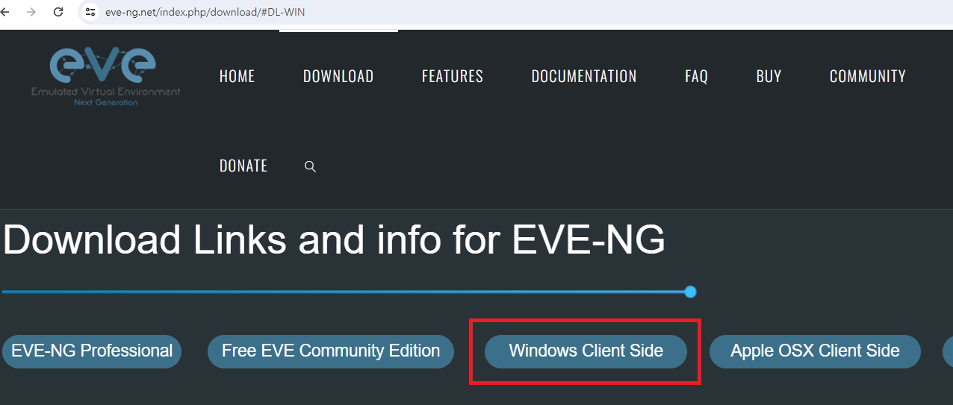
Task: Select Windows Client Side button
Action: 586,351
